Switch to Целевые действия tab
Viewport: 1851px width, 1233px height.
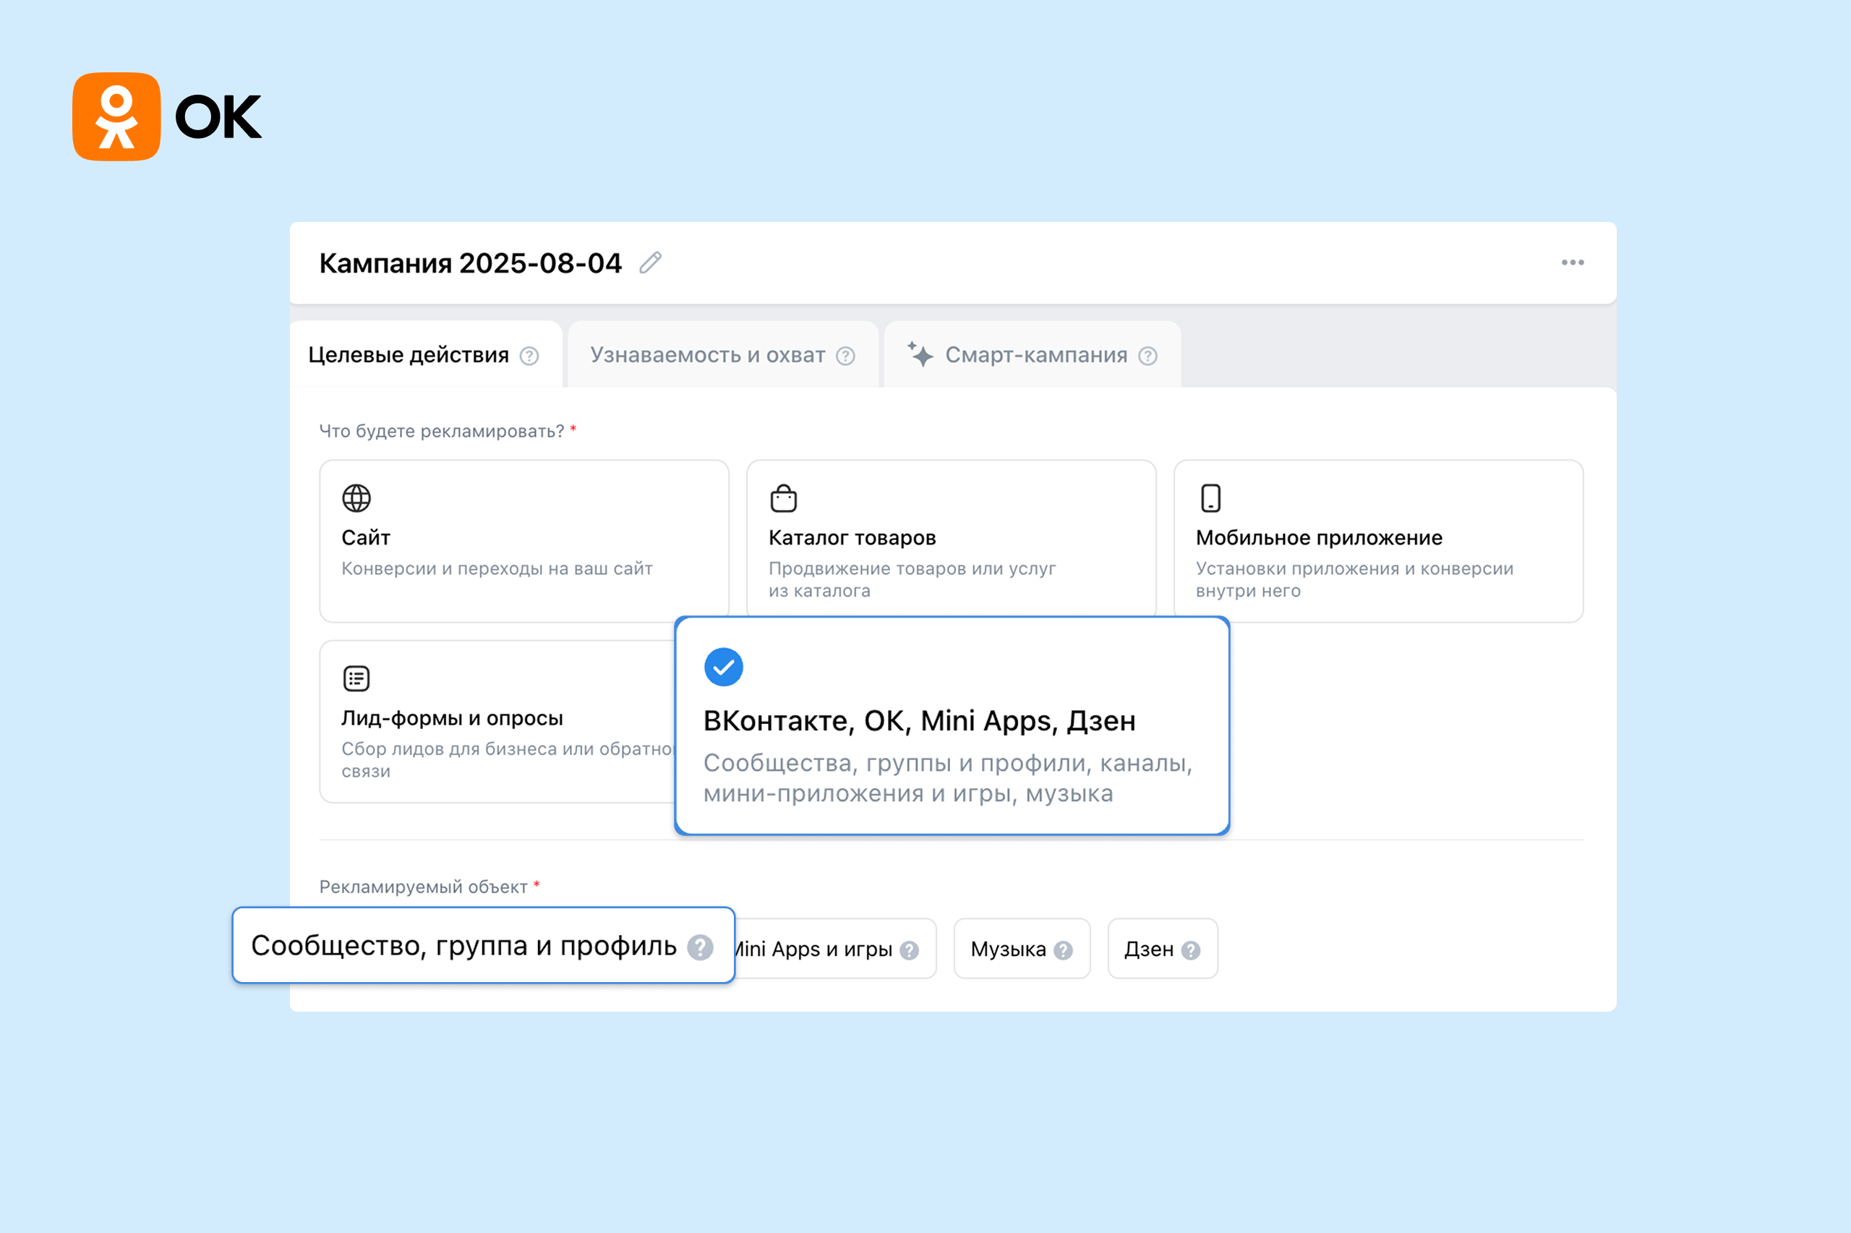coord(425,354)
